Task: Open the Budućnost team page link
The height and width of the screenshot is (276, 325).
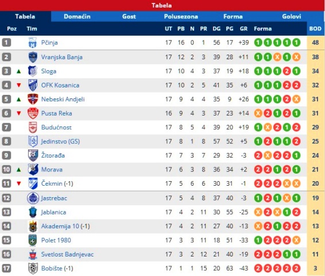Action: click(x=56, y=127)
